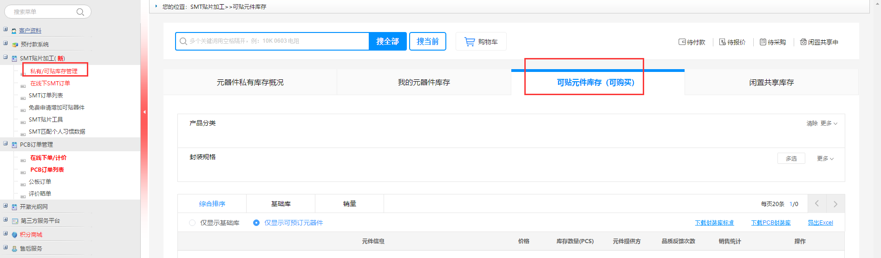Select the 仅显示基础库 radio button

coord(192,223)
